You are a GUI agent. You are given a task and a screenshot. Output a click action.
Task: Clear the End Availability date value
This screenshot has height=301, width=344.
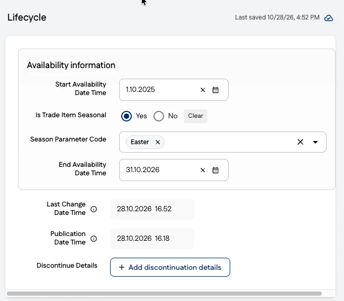point(203,170)
